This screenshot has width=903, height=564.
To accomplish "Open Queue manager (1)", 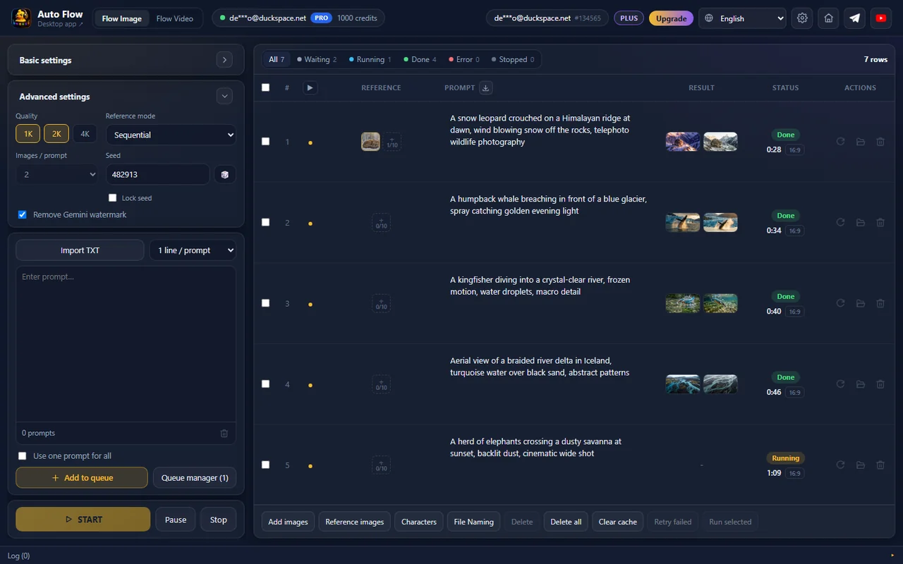I will 195,478.
